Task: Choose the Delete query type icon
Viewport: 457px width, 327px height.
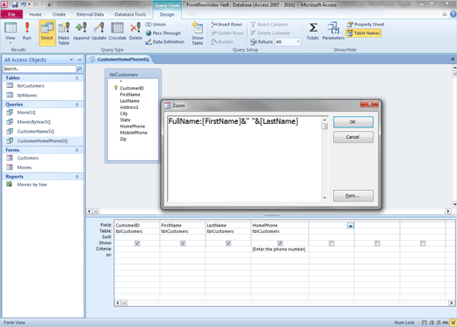Action: pos(135,31)
